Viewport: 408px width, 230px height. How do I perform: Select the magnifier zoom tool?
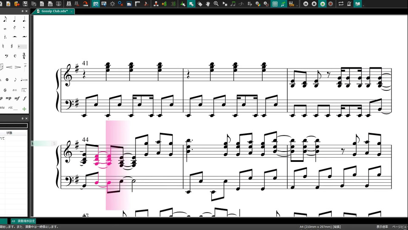[x=216, y=4]
